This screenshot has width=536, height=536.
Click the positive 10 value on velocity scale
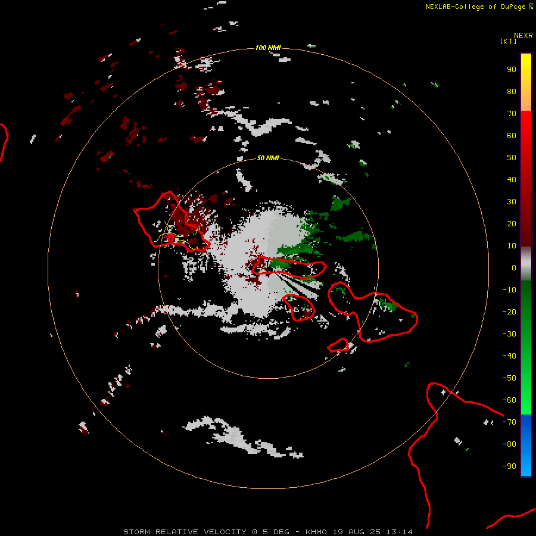pyautogui.click(x=512, y=246)
